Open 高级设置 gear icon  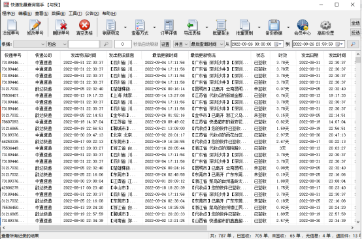click(x=325, y=27)
